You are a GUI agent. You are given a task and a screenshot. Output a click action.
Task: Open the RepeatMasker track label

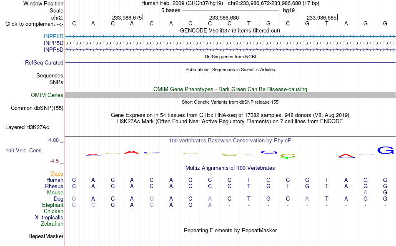coord(46,236)
